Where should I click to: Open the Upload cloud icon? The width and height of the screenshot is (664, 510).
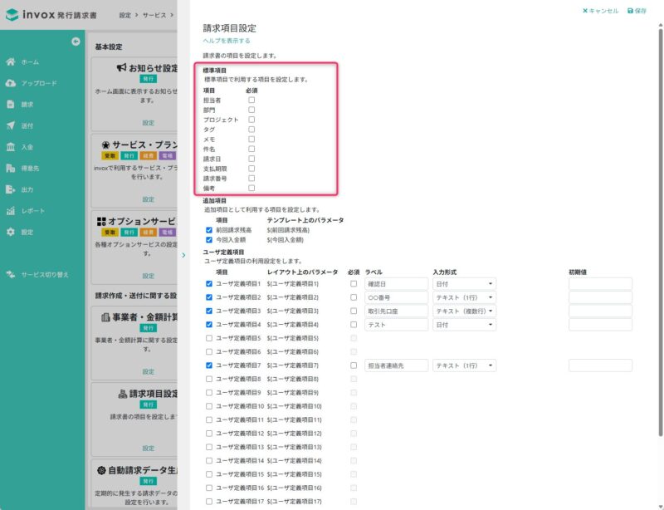point(11,83)
